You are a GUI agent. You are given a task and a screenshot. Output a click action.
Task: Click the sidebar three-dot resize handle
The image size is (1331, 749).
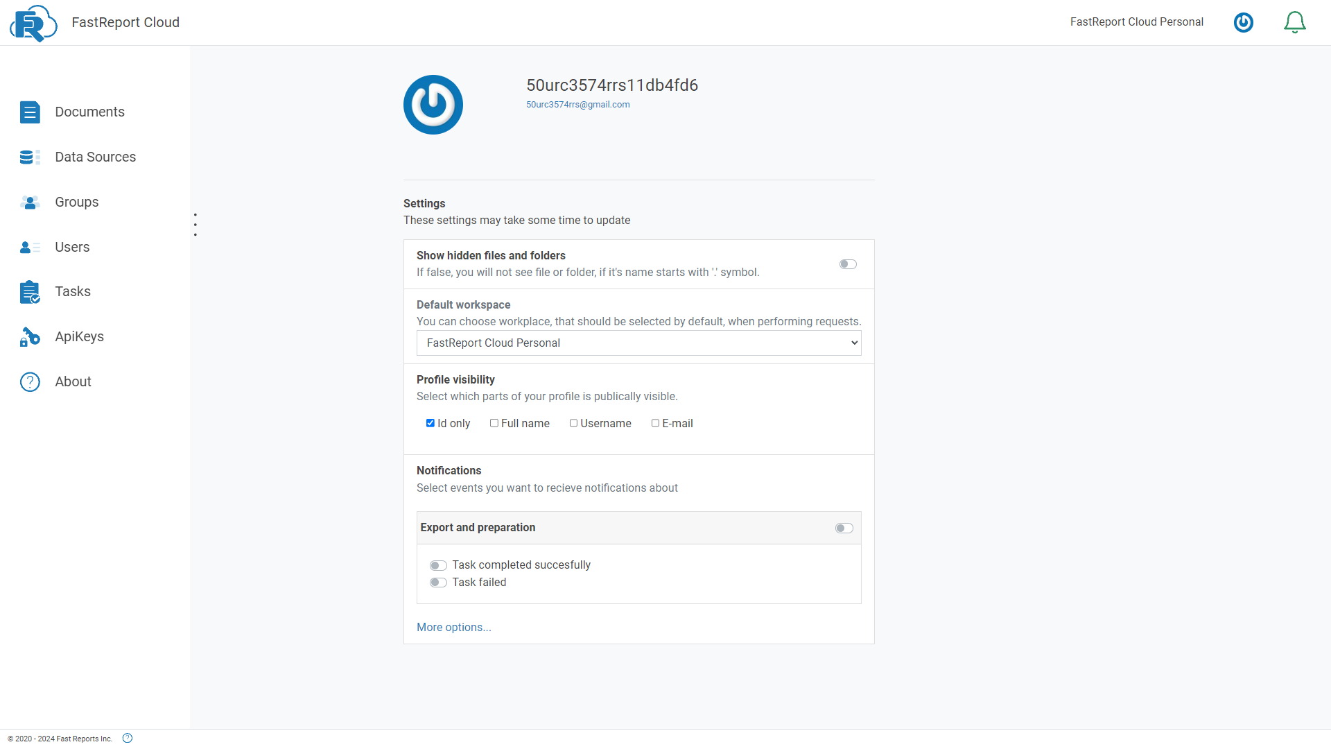(195, 225)
